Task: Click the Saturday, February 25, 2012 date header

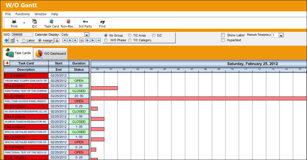Action: point(252,64)
